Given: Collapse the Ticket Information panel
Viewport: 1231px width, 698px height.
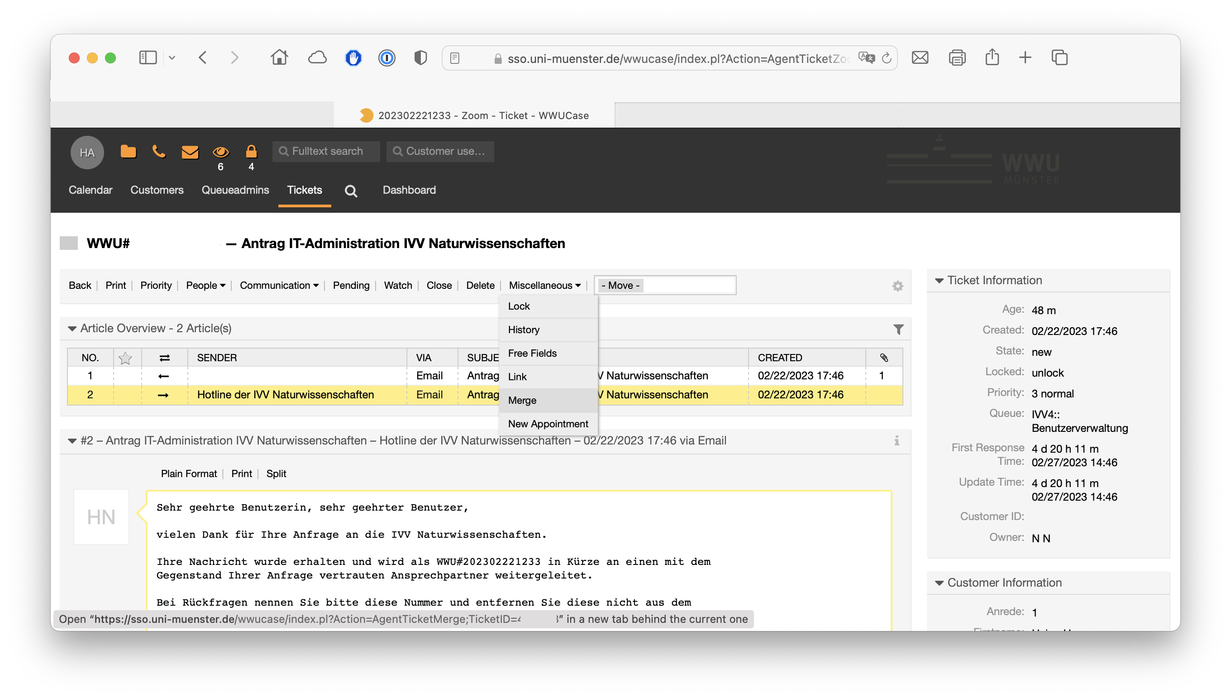Looking at the screenshot, I should [939, 281].
